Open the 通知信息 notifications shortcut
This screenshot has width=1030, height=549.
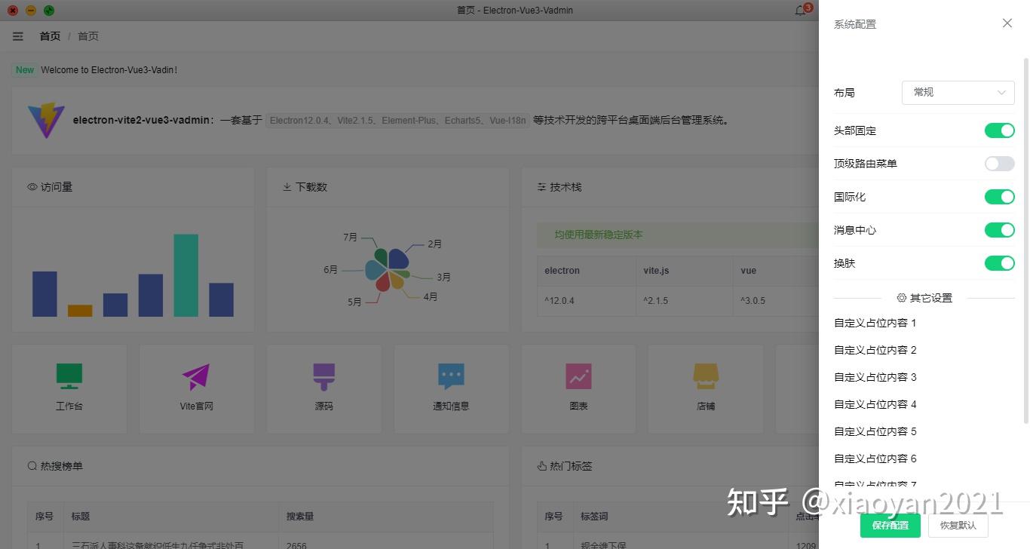pyautogui.click(x=450, y=385)
